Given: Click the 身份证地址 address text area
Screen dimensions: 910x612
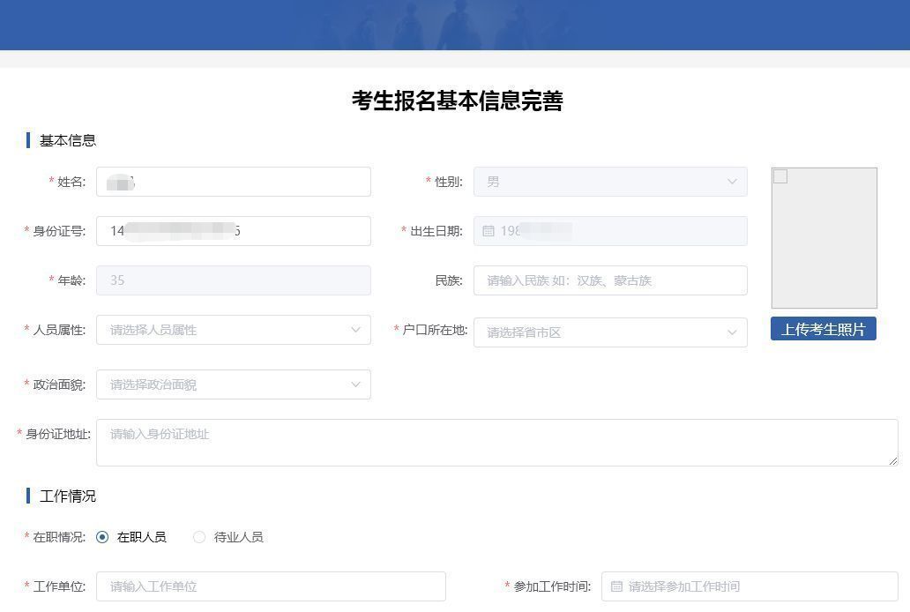Looking at the screenshot, I should (x=497, y=443).
